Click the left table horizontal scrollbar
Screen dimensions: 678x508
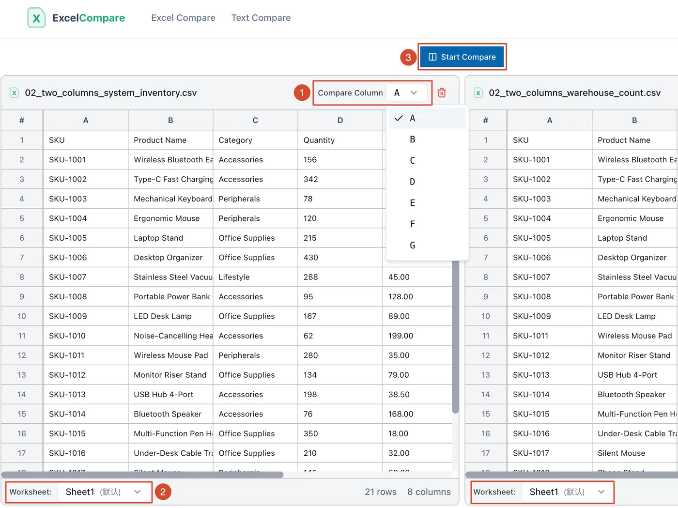pyautogui.click(x=142, y=475)
